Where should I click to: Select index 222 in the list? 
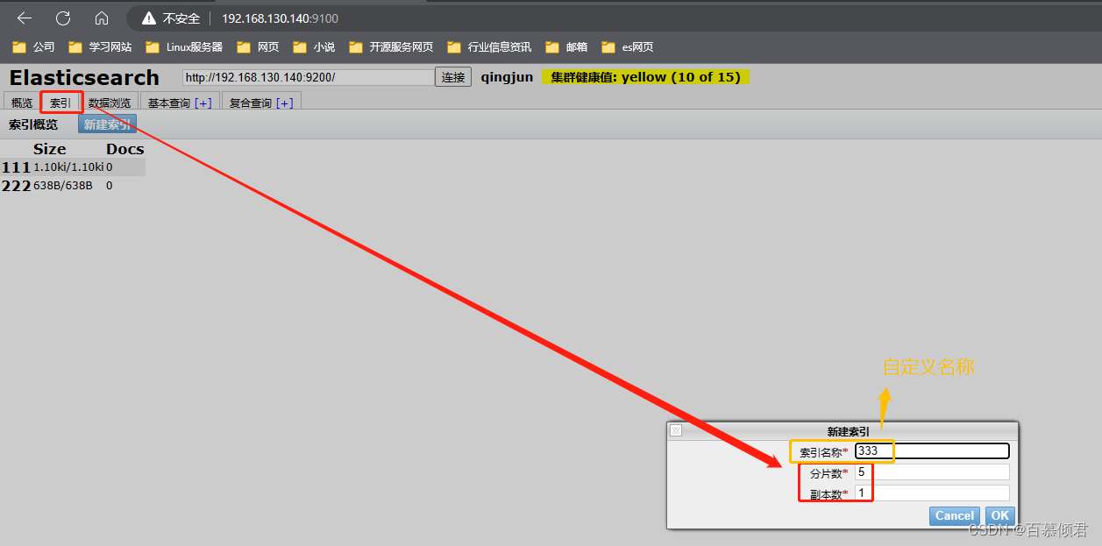click(x=16, y=186)
